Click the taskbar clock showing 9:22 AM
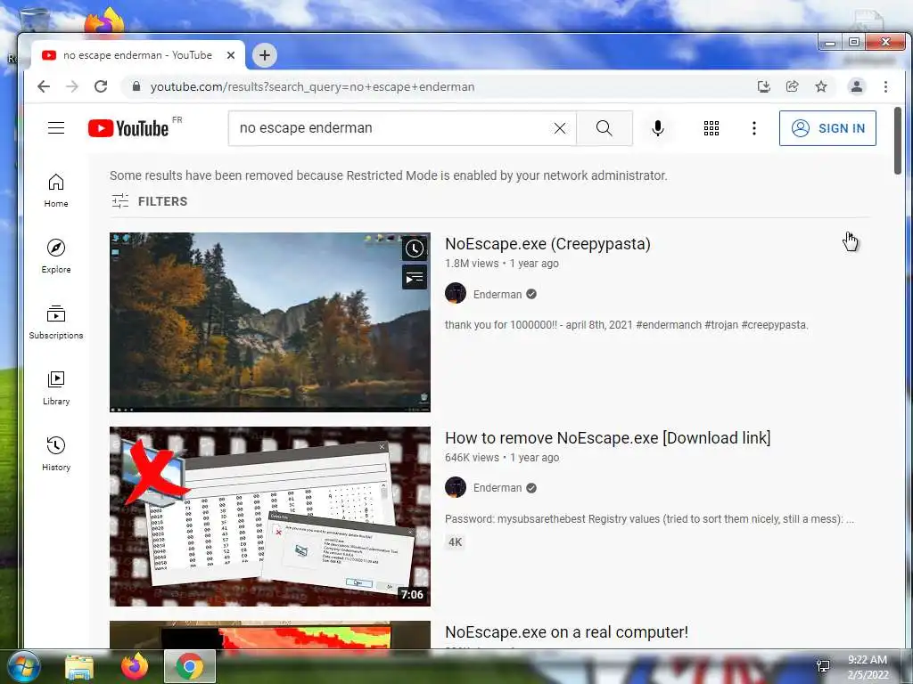 [x=867, y=666]
